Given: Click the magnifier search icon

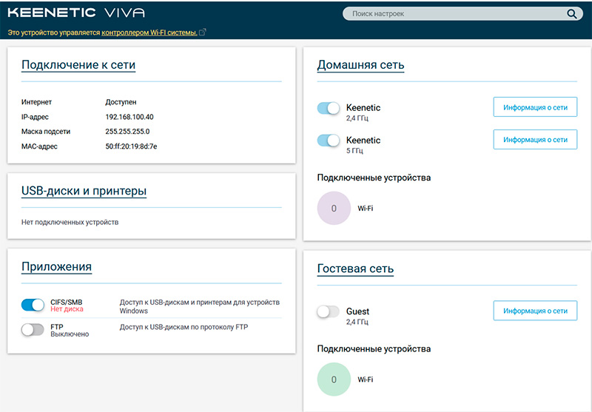Looking at the screenshot, I should (x=571, y=14).
